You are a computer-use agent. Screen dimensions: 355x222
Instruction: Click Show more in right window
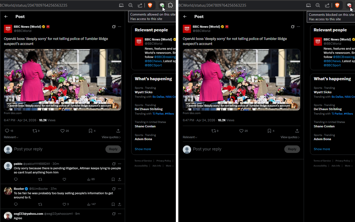[x=322, y=149]
